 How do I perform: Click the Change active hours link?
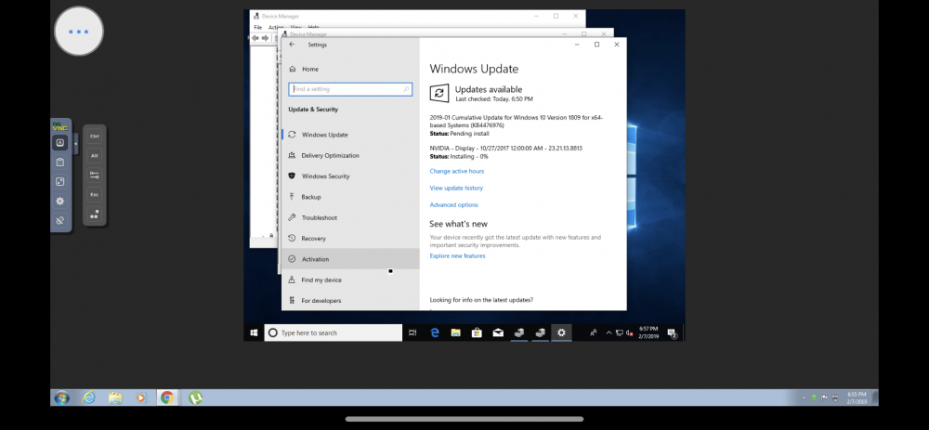(457, 171)
